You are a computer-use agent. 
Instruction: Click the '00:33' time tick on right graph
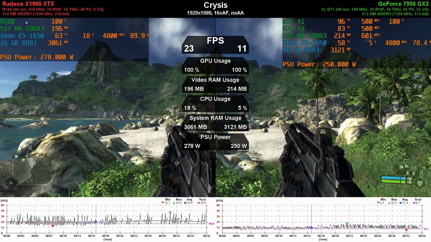[406, 236]
